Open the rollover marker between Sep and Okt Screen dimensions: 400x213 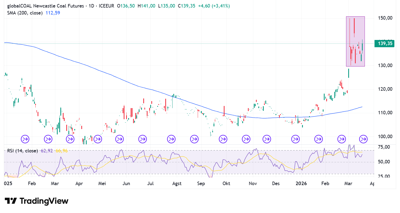(x=223, y=139)
